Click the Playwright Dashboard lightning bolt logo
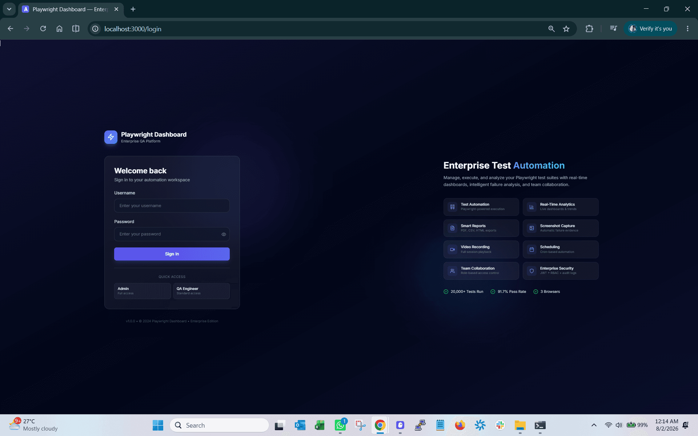The width and height of the screenshot is (698, 436). tap(111, 137)
